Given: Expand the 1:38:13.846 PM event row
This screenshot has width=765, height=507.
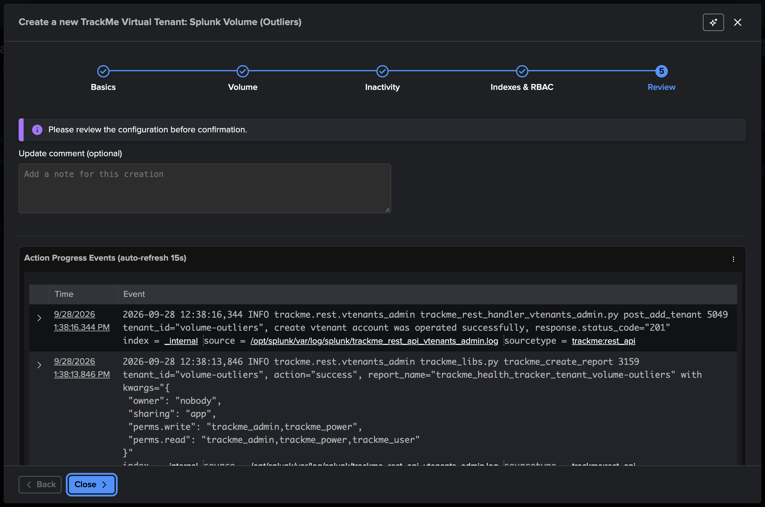Looking at the screenshot, I should pyautogui.click(x=39, y=365).
